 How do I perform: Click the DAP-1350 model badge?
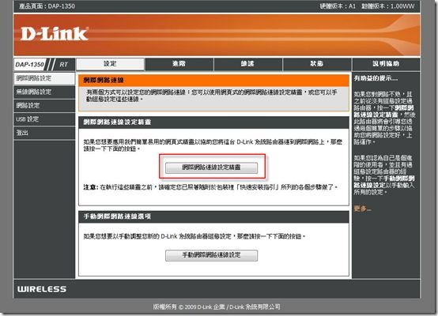[30, 65]
